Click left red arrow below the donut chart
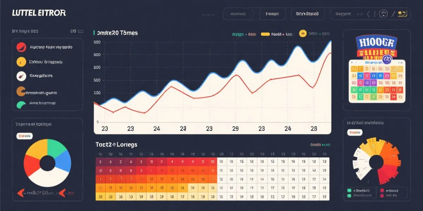The width and height of the screenshot is (423, 211). (x=20, y=192)
